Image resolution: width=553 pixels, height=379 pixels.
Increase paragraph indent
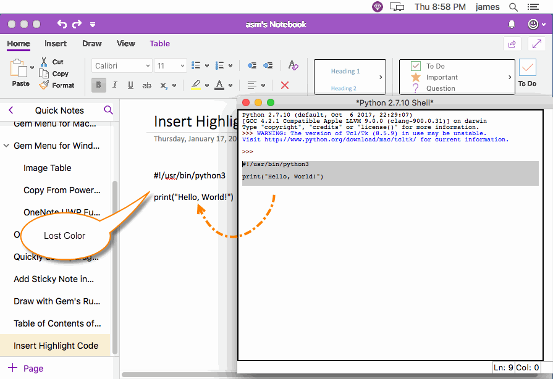tap(268, 65)
